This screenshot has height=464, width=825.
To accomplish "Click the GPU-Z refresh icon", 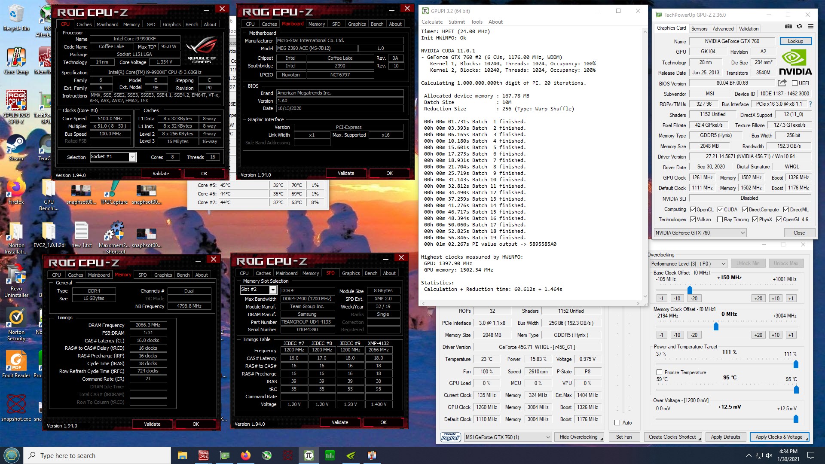I will pyautogui.click(x=799, y=27).
